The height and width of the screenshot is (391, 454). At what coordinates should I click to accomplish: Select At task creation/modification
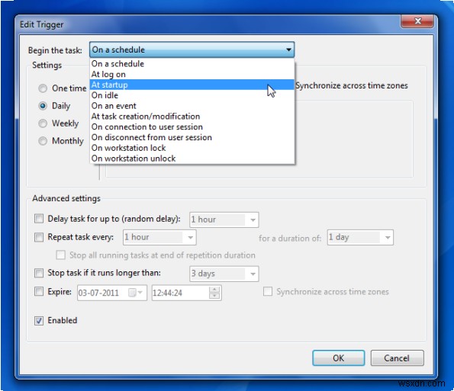[192, 117]
